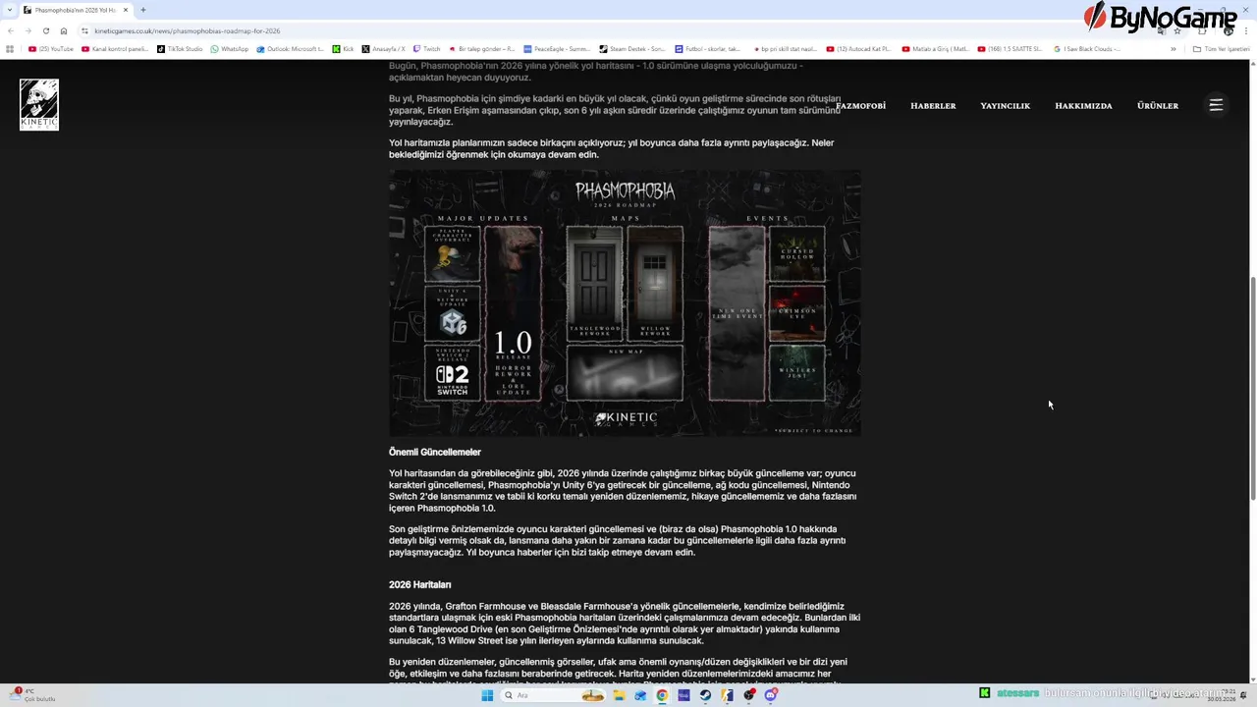Open Discord from the taskbar

point(771,695)
